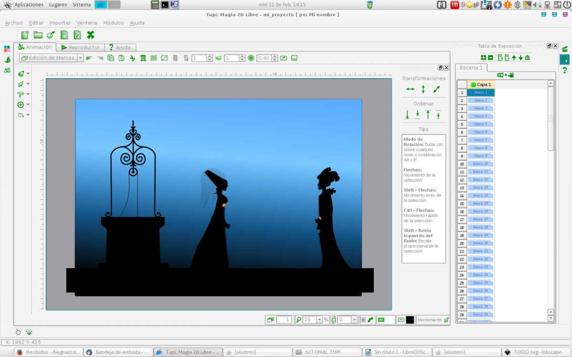Click the trash delete icon in toolbar
This screenshot has width=572, height=357.
point(143,58)
